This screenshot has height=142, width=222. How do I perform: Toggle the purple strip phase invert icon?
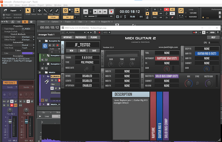(8, 102)
